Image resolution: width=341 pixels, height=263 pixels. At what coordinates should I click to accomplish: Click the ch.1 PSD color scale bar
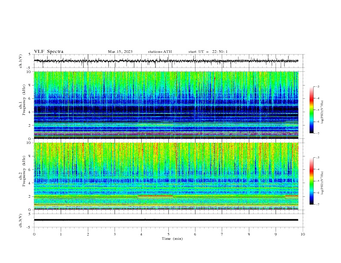point(311,110)
